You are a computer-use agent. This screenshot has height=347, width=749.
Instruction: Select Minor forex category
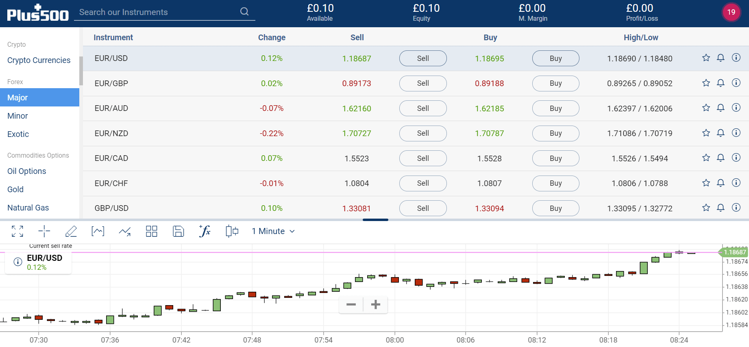click(17, 116)
